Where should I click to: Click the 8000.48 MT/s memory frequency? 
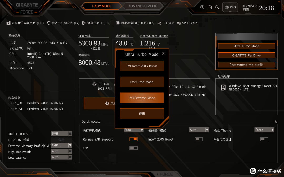(94, 63)
